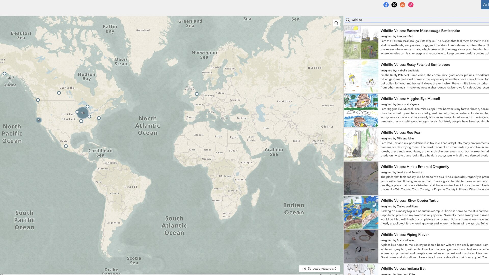Share on Facebook icon

386,5
